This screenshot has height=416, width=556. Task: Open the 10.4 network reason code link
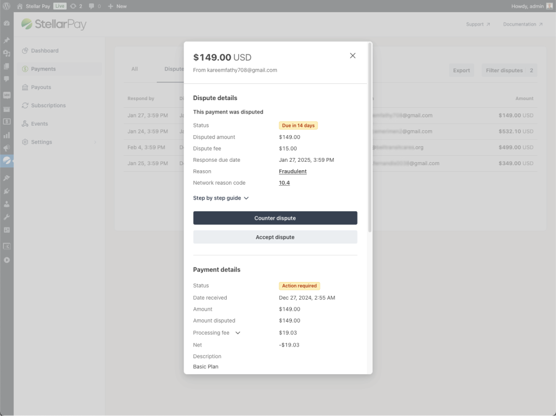[284, 183]
